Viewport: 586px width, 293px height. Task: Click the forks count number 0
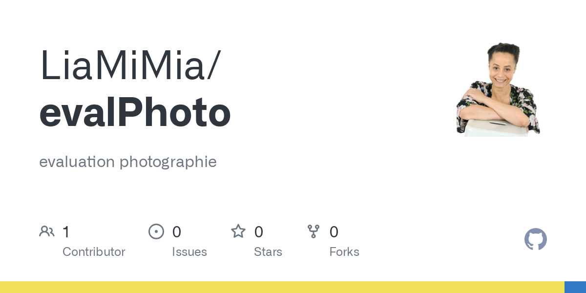click(334, 232)
